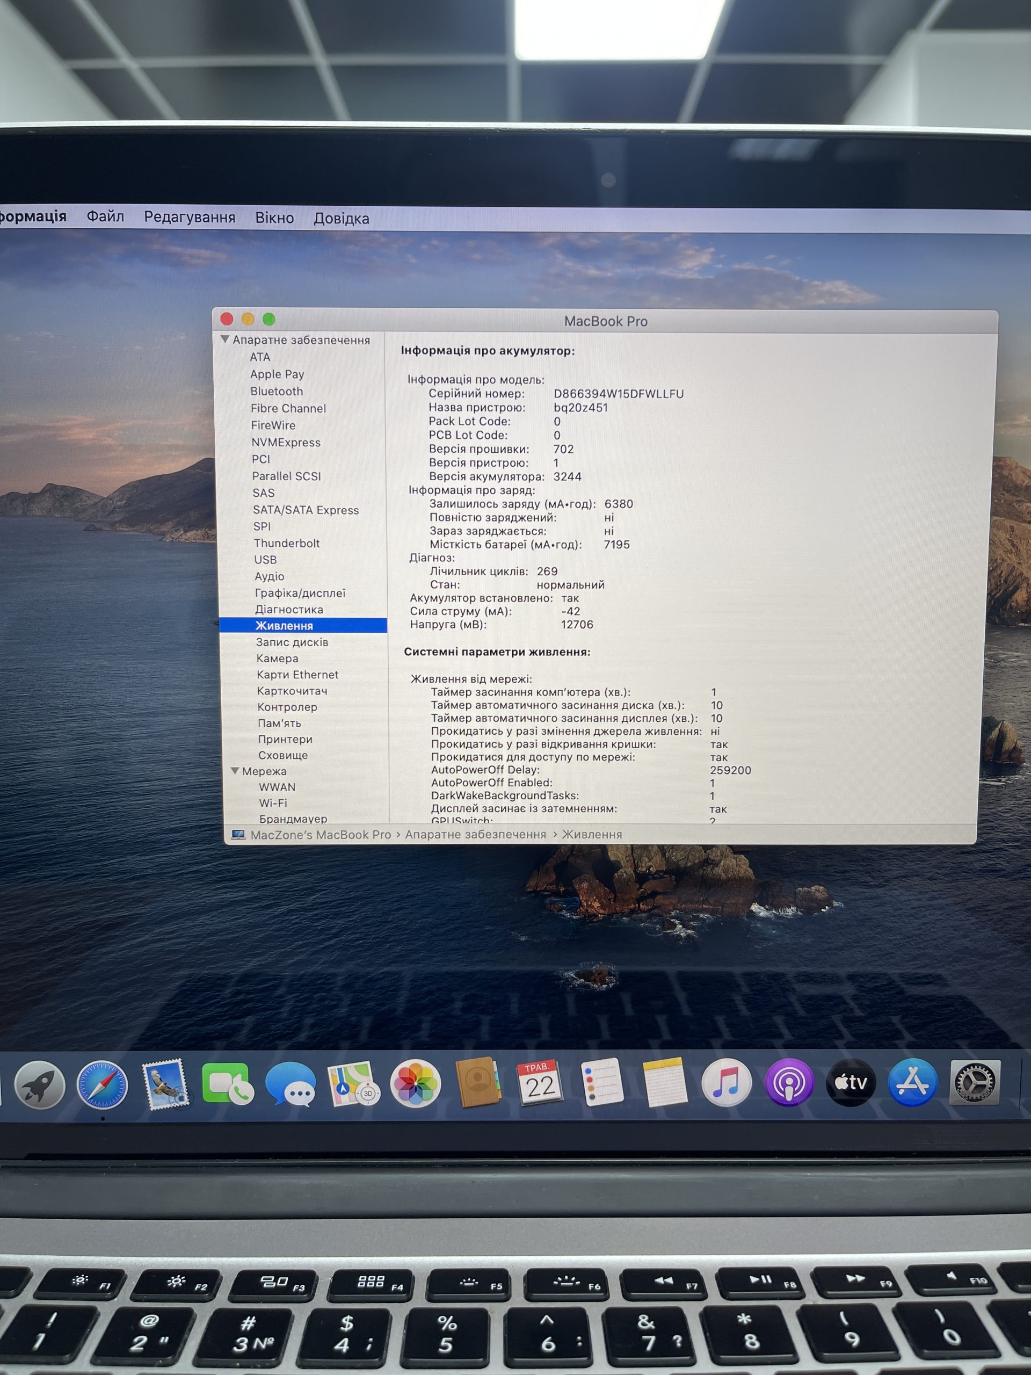
Task: Select Принтери in the sidebar
Action: coord(285,739)
